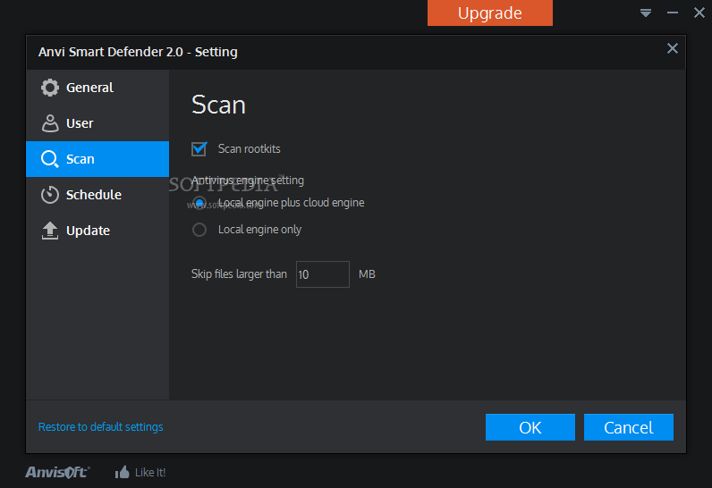
Task: Open the Update settings tab
Action: (x=97, y=231)
